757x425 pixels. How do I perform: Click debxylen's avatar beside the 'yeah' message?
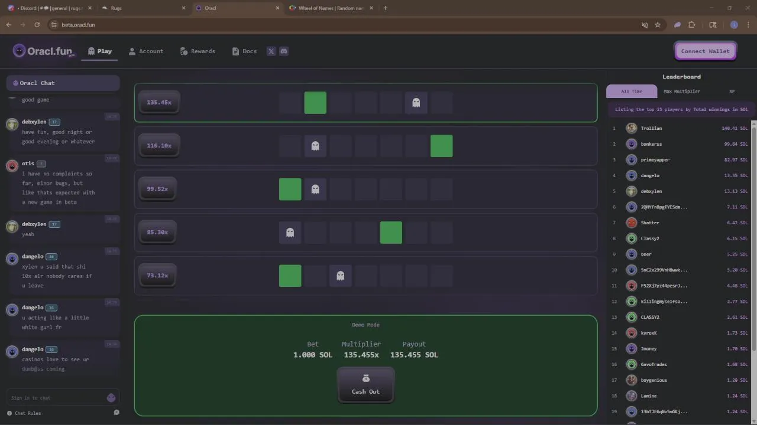[12, 227]
